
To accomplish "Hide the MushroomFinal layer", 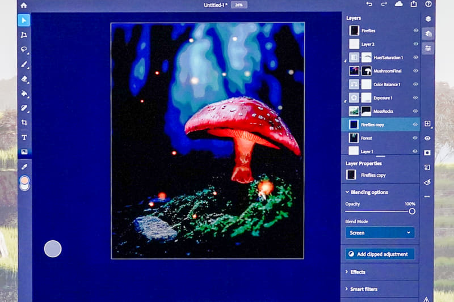I will point(415,71).
